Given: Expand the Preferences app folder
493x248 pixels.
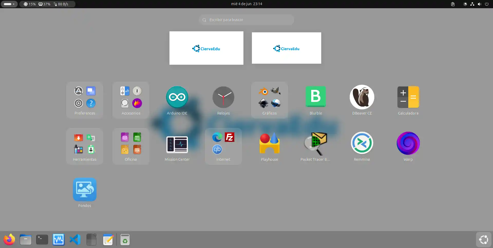Looking at the screenshot, I should coord(84,100).
